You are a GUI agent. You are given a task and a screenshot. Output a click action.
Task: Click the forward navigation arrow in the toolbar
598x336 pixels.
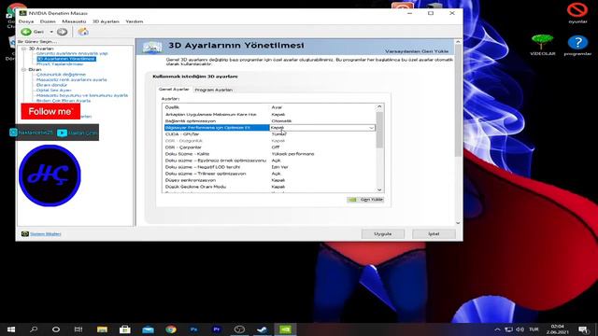tap(63, 32)
